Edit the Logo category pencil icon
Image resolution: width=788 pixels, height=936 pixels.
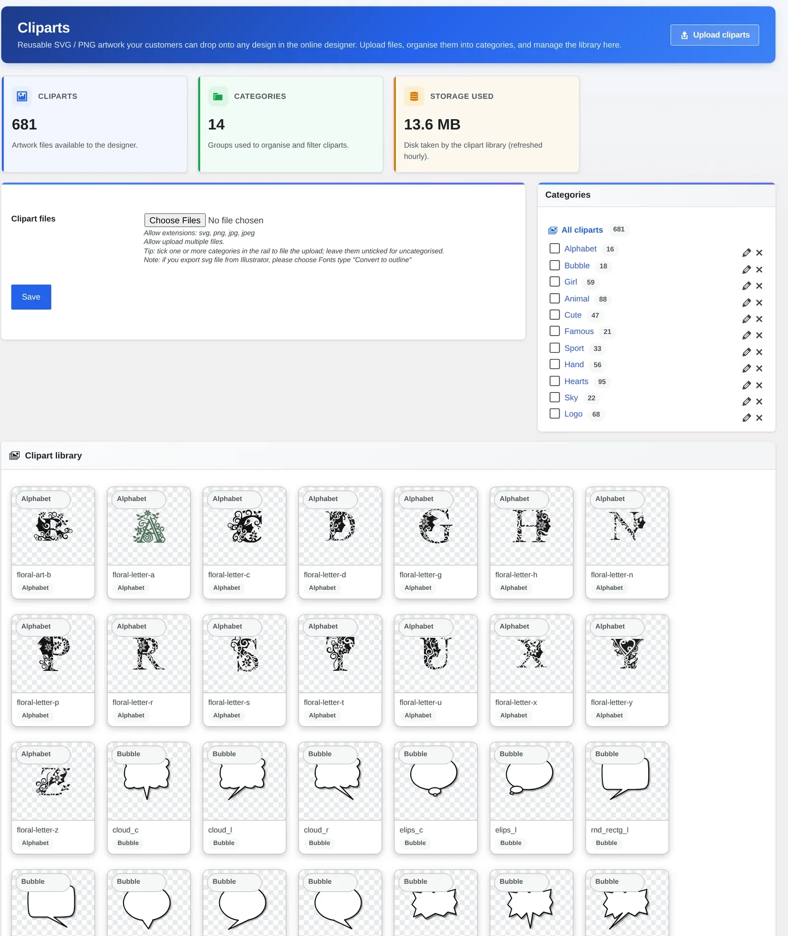(747, 417)
